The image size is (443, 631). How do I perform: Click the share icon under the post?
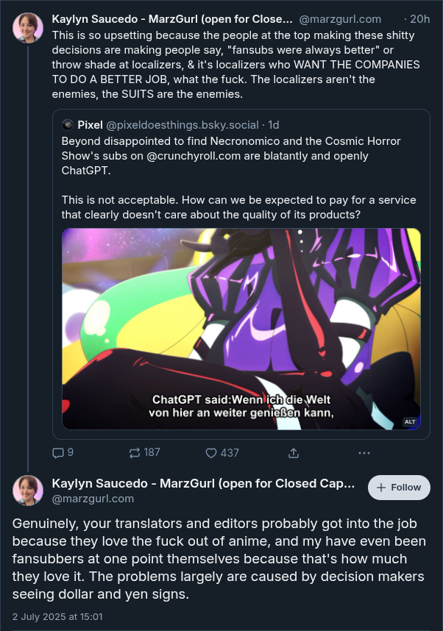coord(294,452)
